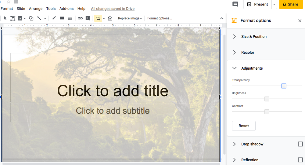Click the Reset image icon
Screen dimensions: 305x165
110,18
